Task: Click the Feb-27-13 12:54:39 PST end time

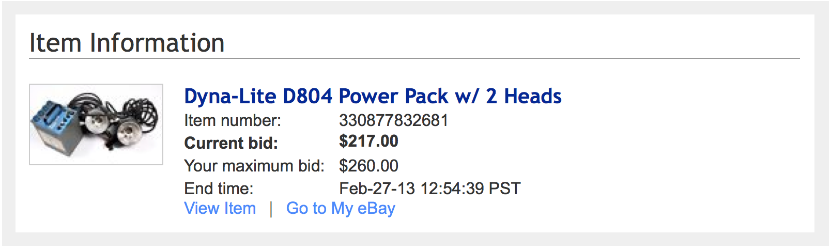Action: [429, 189]
